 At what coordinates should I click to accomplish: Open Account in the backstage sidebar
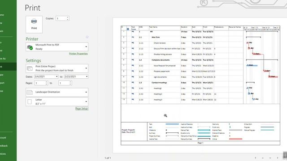8,138
